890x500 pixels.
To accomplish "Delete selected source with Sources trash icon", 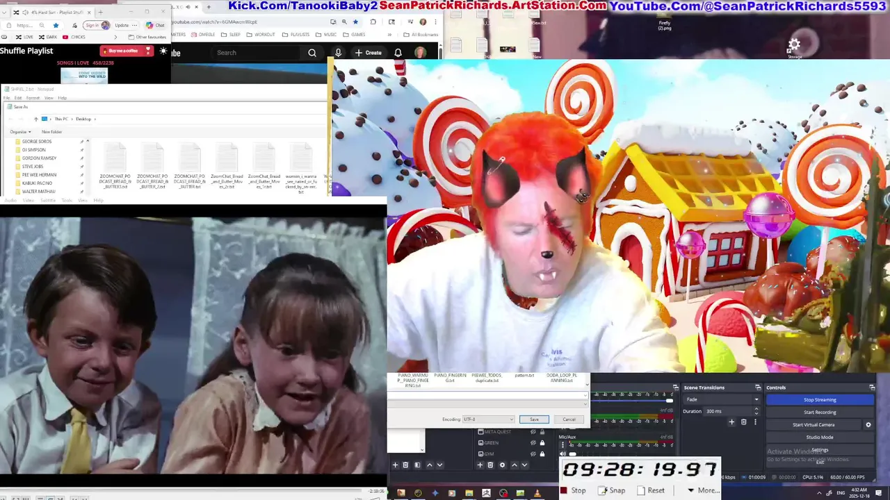I will [490, 465].
